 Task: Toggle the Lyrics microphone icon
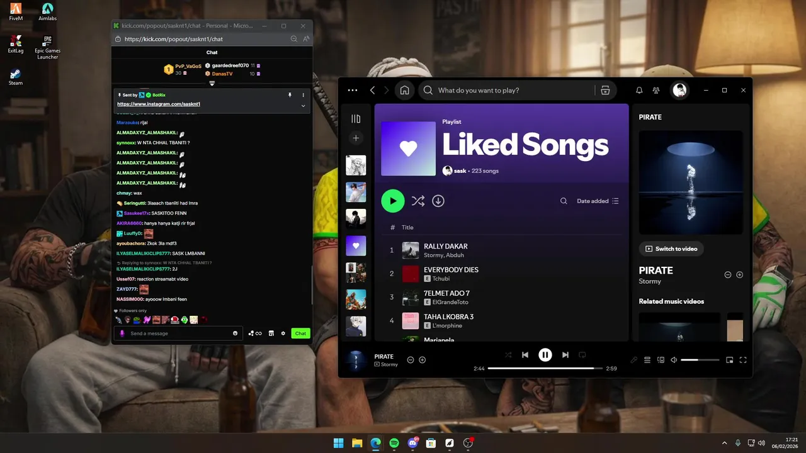634,360
